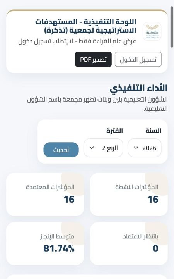Click the السنة field label
The width and height of the screenshot is (174, 279).
(x=154, y=131)
